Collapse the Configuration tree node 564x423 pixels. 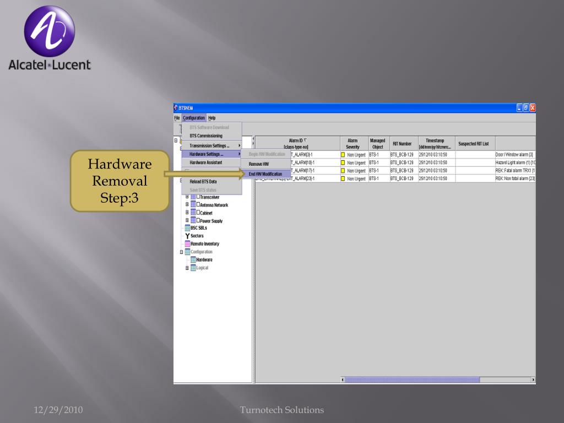coord(181,252)
